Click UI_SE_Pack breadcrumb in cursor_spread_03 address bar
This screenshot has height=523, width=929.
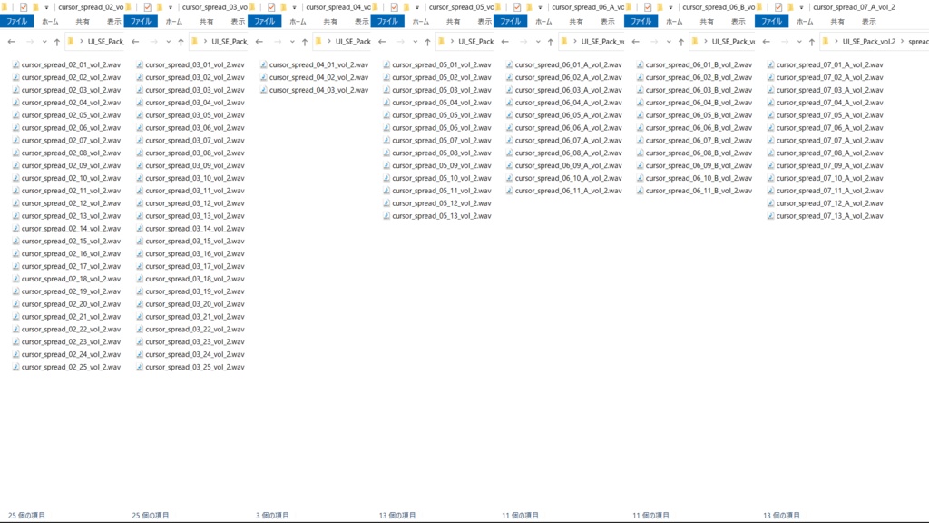(x=230, y=42)
